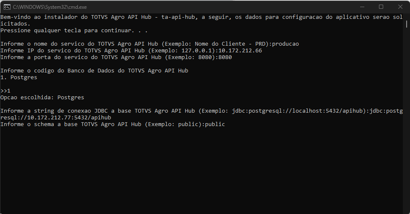The height and width of the screenshot is (214, 410).
Task: Click the "Informe o codigo do Banco de Dados" line
Action: (94, 71)
